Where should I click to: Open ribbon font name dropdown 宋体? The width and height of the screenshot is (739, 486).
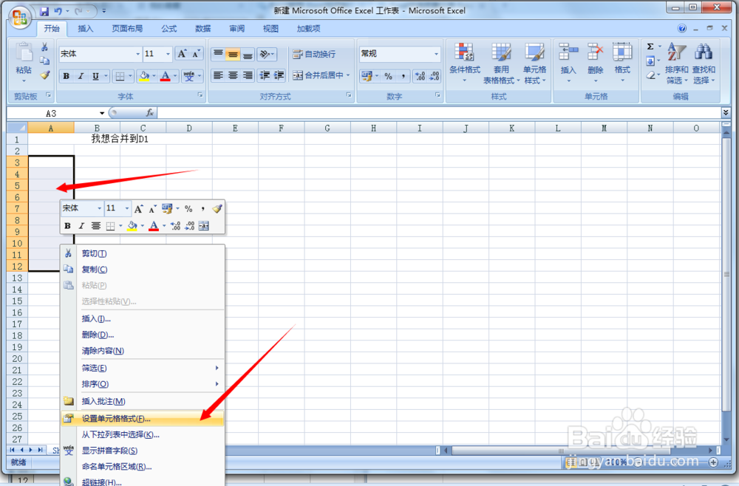pyautogui.click(x=138, y=54)
